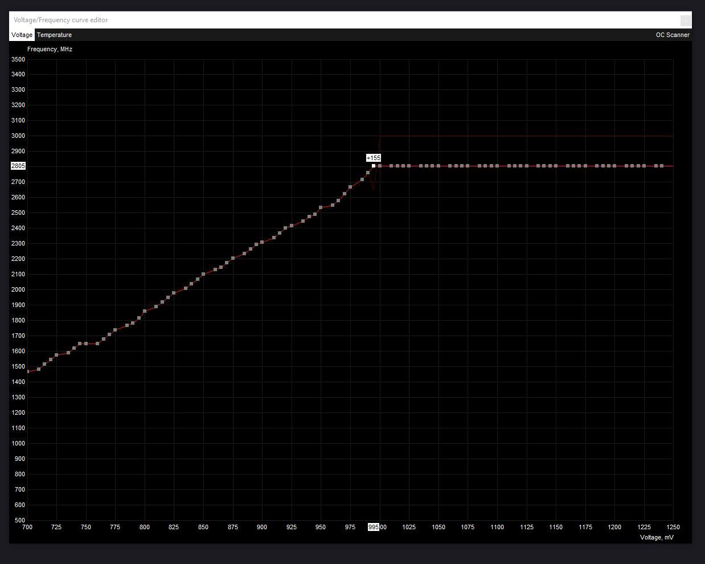Launch the OC Scanner
Screen dimensions: 705x564
673,35
